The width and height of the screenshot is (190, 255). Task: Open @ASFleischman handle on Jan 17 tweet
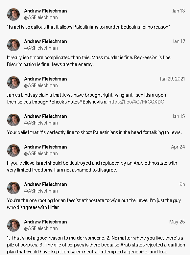tap(41, 48)
